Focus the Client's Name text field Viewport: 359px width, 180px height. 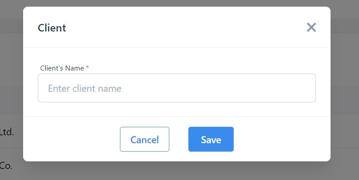pos(177,88)
